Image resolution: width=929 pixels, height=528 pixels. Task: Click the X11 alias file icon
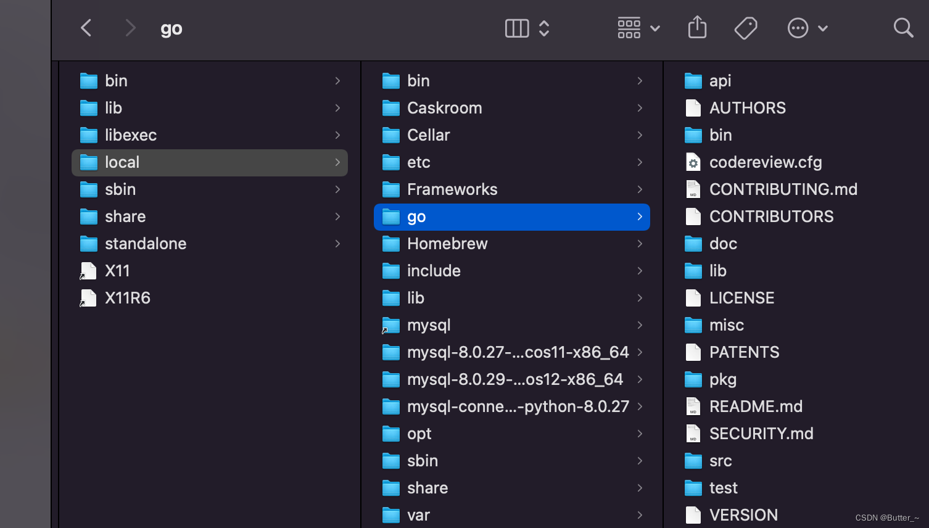click(88, 271)
